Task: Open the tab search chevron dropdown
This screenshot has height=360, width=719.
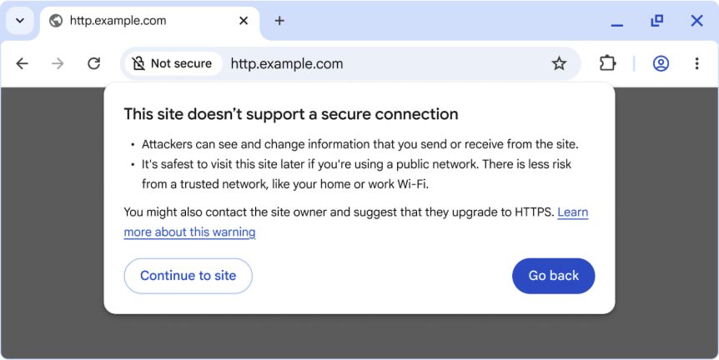Action: coord(20,21)
